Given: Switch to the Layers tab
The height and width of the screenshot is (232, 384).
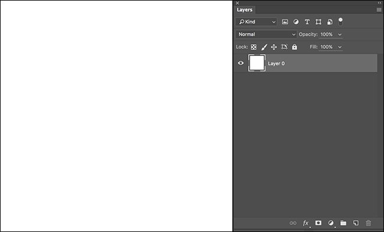Looking at the screenshot, I should (x=245, y=10).
